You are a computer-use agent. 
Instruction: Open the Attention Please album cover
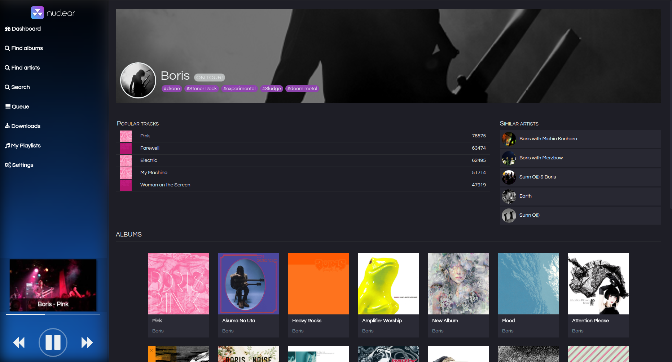pos(598,284)
